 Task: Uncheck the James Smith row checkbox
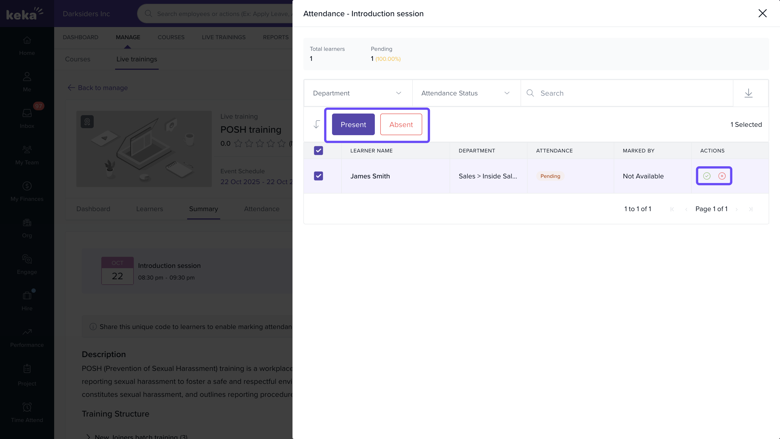click(x=318, y=176)
